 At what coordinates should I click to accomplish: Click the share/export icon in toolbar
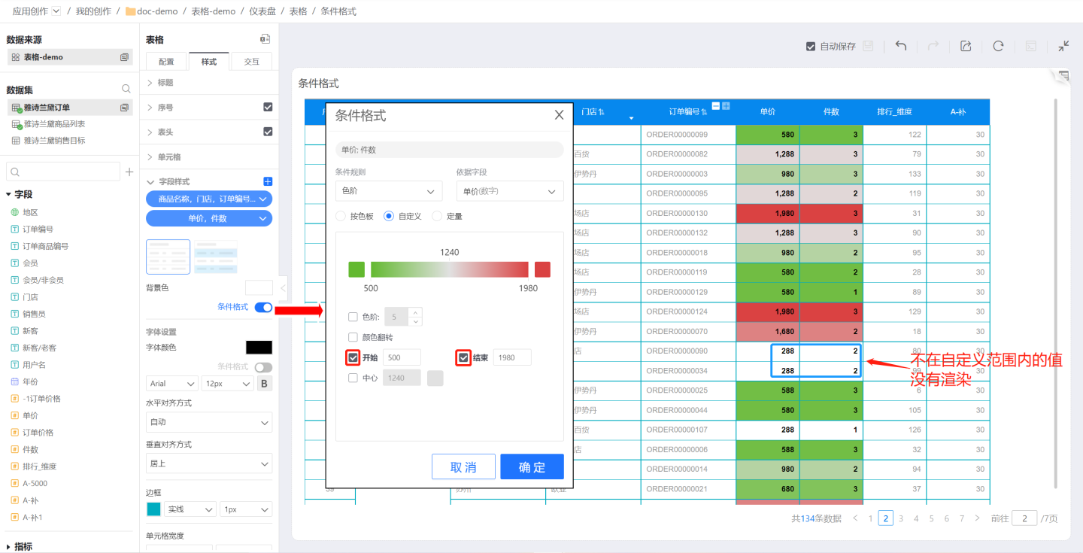pos(966,46)
